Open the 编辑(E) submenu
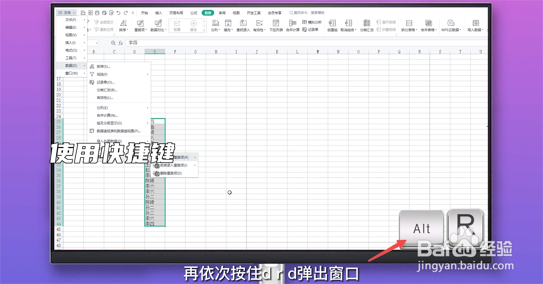 coord(71,27)
